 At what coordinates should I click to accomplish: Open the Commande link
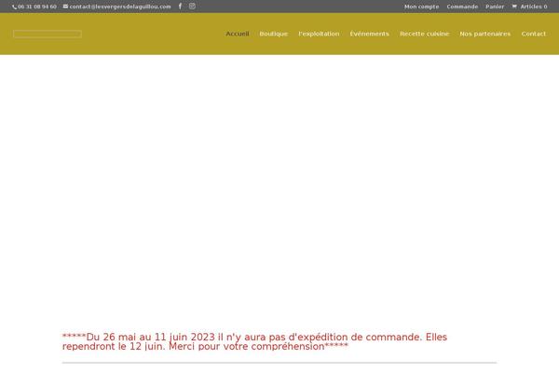point(462,7)
